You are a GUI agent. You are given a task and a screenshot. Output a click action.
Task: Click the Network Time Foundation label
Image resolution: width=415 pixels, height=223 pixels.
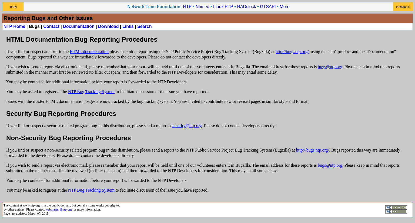click(155, 7)
